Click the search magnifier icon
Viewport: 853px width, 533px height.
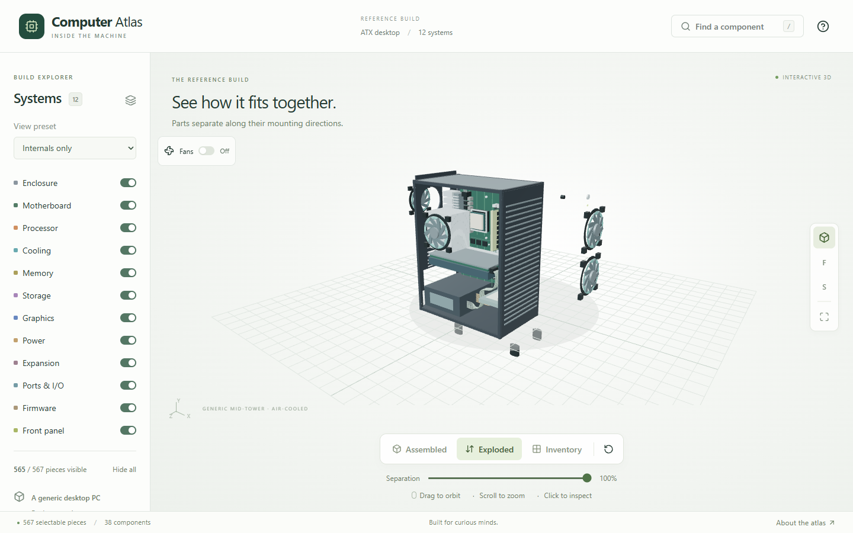685,27
